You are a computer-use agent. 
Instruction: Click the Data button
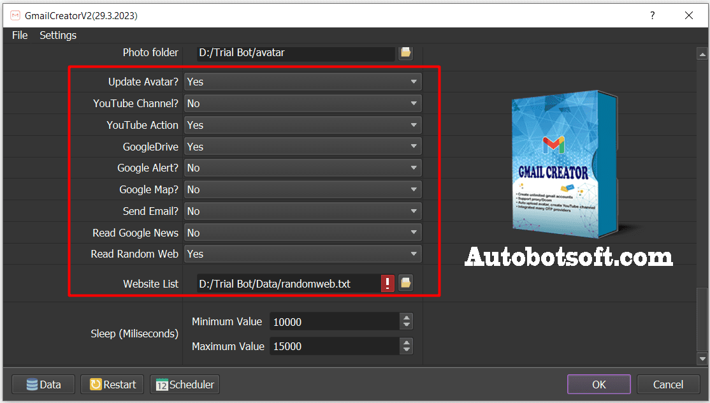(43, 385)
